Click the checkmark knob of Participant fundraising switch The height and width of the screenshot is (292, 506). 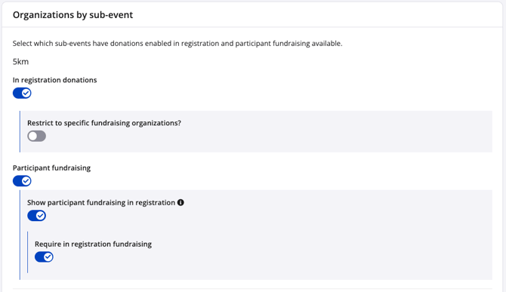(26, 181)
